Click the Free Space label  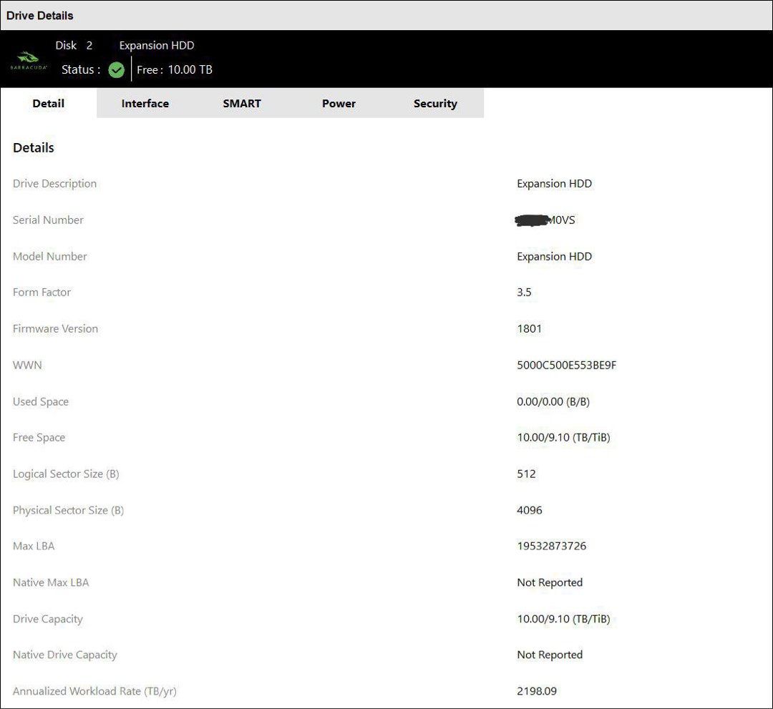coord(39,438)
